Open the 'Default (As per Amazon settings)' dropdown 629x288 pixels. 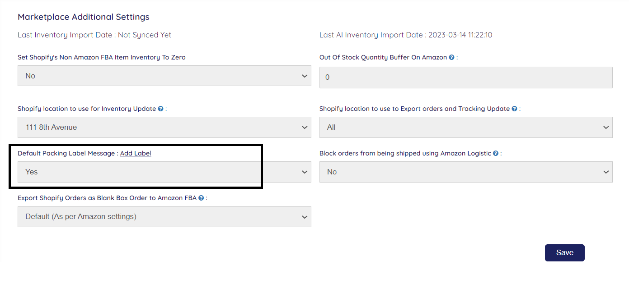tap(164, 217)
